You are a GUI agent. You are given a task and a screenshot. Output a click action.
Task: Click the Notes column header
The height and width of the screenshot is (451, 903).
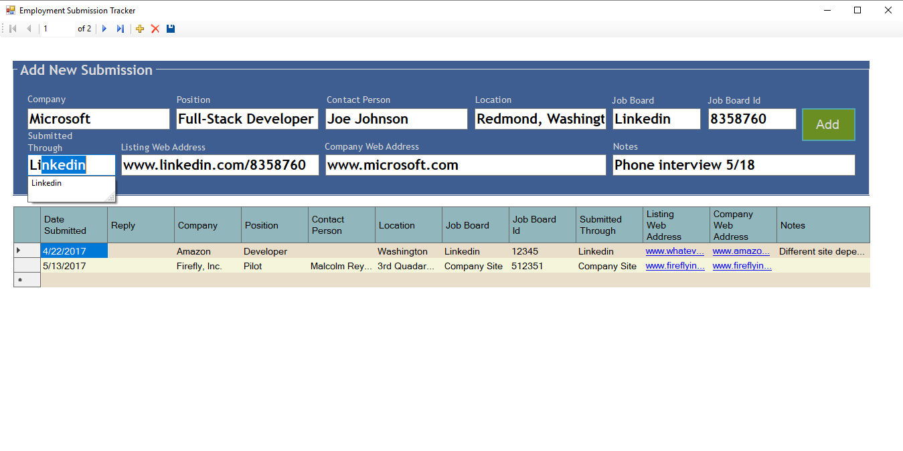[x=823, y=225]
